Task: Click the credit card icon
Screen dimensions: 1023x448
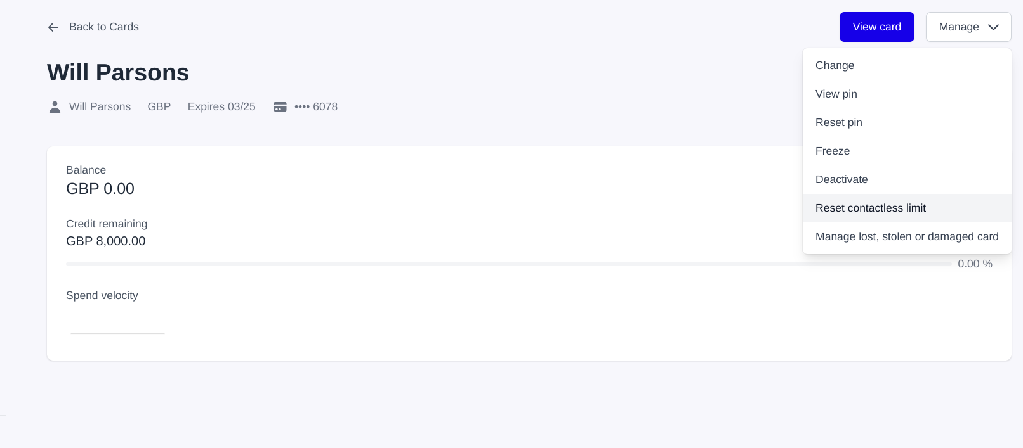Action: click(280, 107)
